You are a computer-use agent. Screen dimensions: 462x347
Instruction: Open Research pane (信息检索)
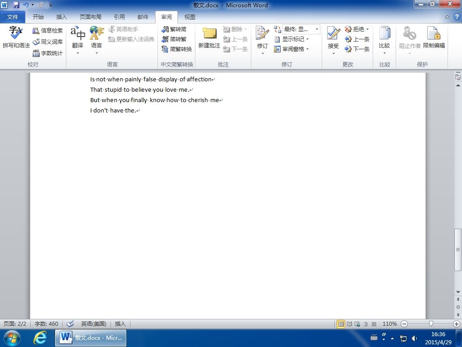click(47, 30)
